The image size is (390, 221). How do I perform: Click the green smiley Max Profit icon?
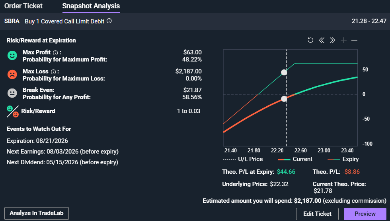coord(12,55)
